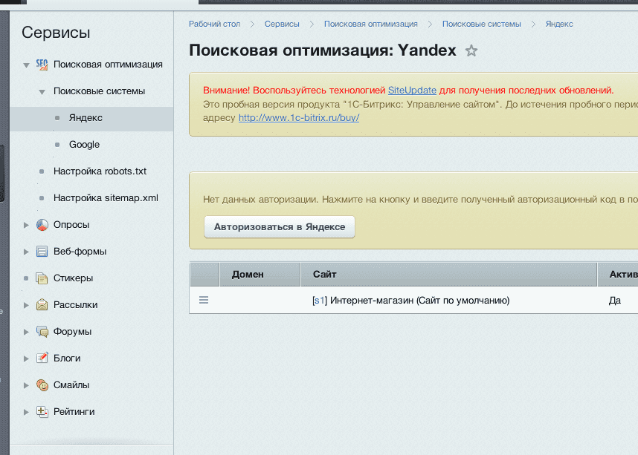Open the Блоги menu item
The image size is (638, 455).
pyautogui.click(x=67, y=359)
